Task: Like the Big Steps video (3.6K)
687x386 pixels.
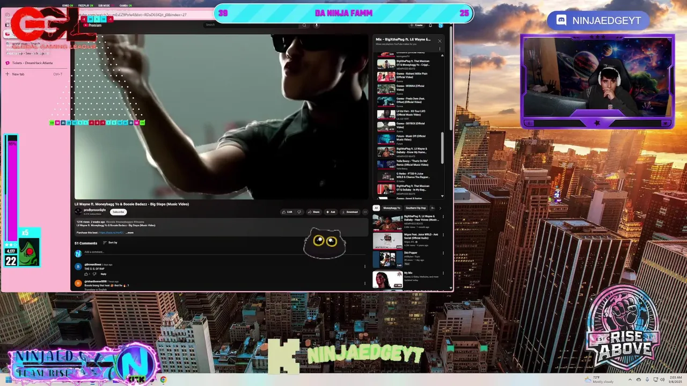Action: point(287,212)
